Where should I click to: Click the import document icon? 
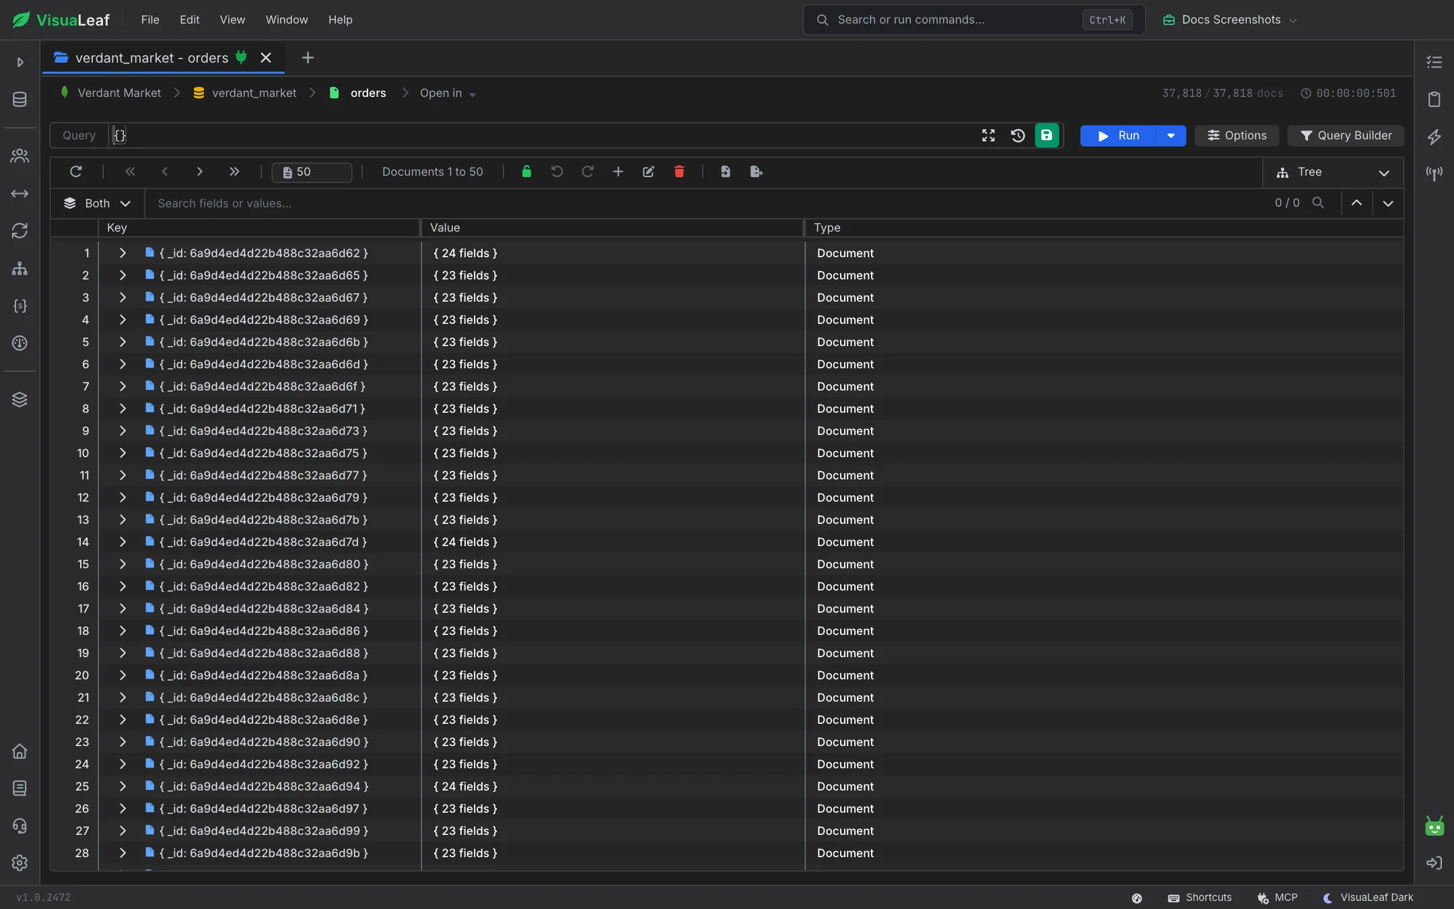(725, 172)
